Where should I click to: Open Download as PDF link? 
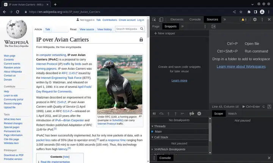click(14, 155)
